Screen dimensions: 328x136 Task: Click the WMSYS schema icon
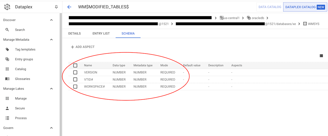[x=305, y=24]
